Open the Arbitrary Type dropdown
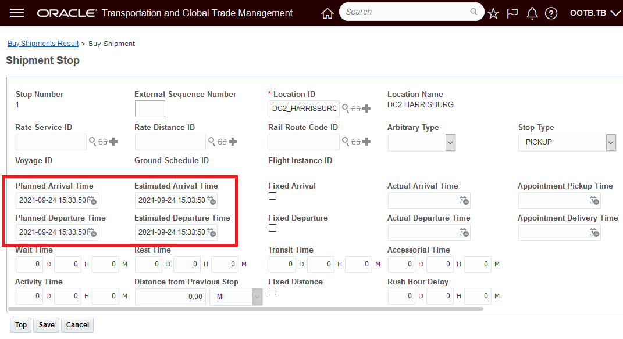This screenshot has width=623, height=339. [450, 142]
